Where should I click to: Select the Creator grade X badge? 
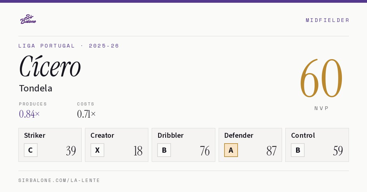click(97, 150)
